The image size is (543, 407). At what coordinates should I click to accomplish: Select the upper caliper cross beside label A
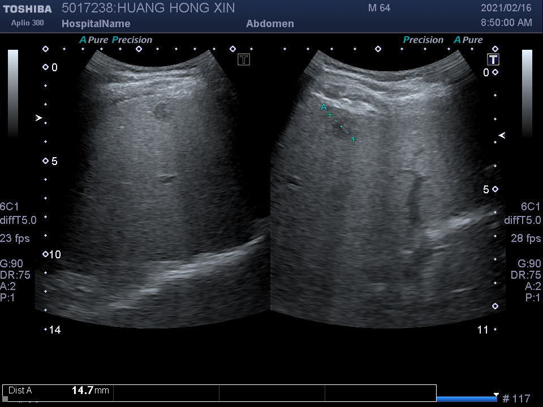pos(330,115)
